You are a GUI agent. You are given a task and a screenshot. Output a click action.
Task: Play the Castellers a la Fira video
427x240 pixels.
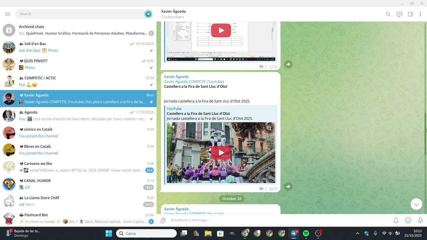pyautogui.click(x=221, y=153)
